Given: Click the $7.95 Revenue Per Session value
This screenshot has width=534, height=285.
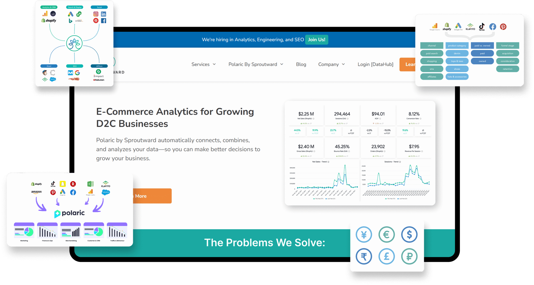Looking at the screenshot, I should (x=414, y=147).
